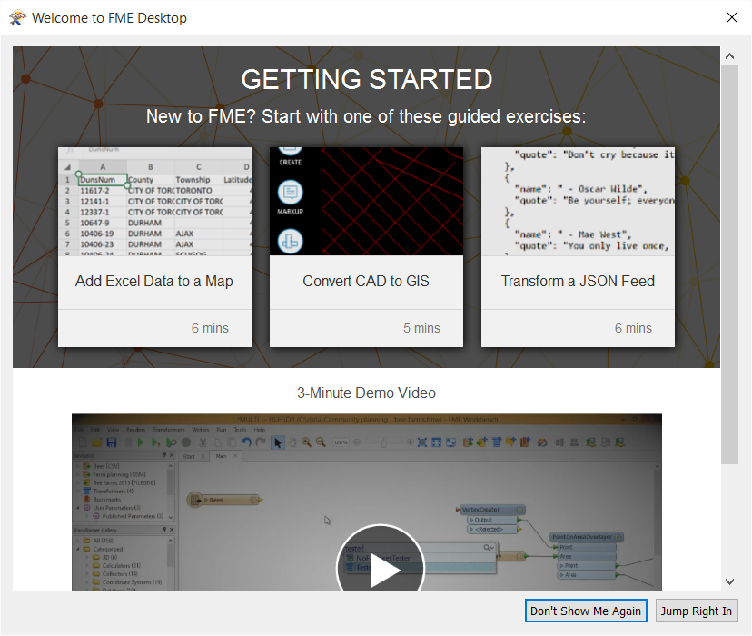
Task: Close the Welcome to FME Desktop dialog
Action: click(732, 18)
